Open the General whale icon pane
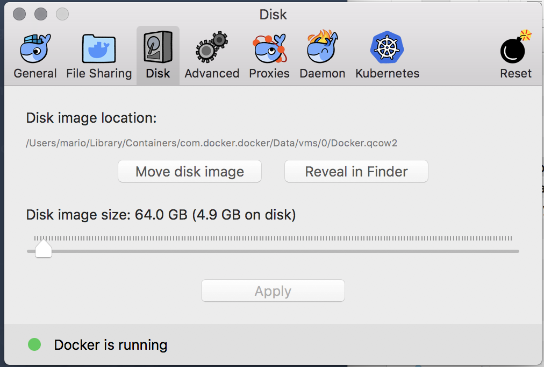 coord(35,48)
